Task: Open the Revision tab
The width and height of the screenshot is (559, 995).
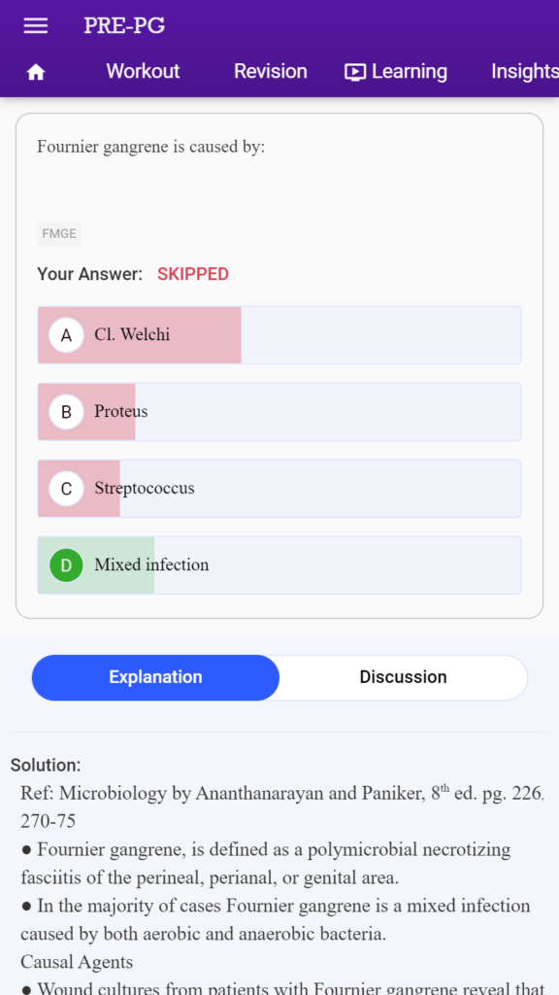Action: (271, 71)
